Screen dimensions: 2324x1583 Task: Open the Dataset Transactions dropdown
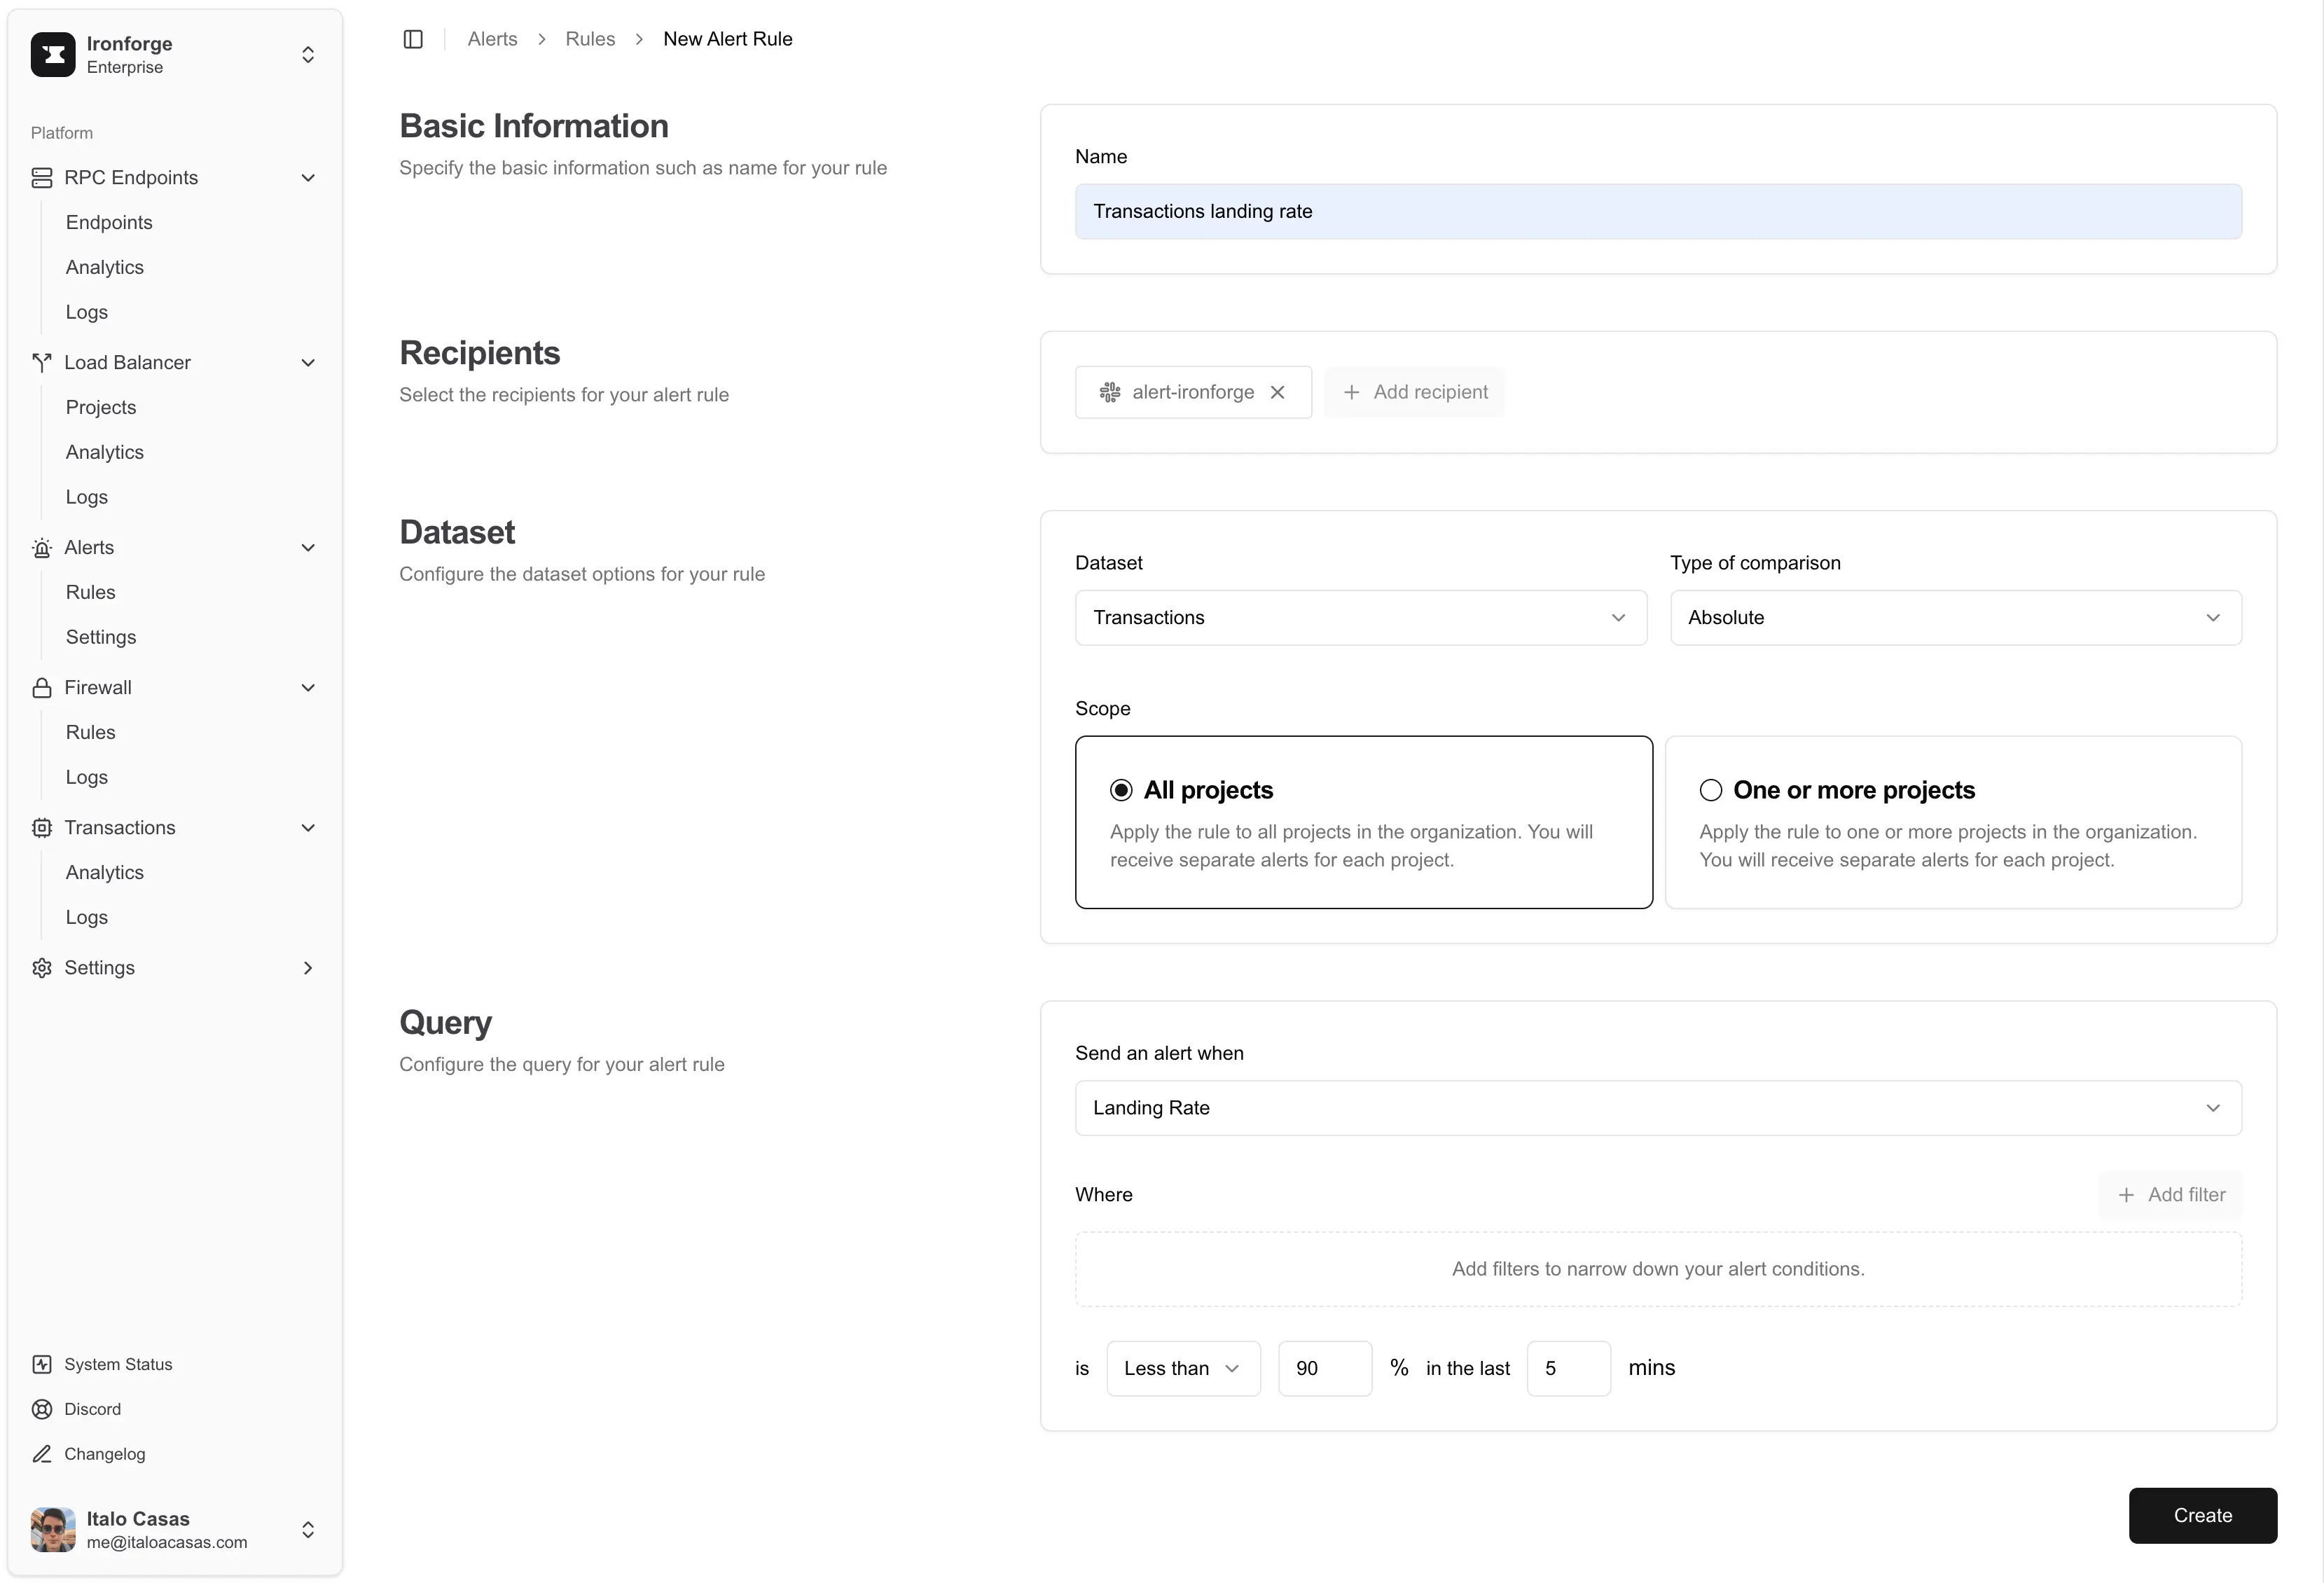click(1360, 618)
